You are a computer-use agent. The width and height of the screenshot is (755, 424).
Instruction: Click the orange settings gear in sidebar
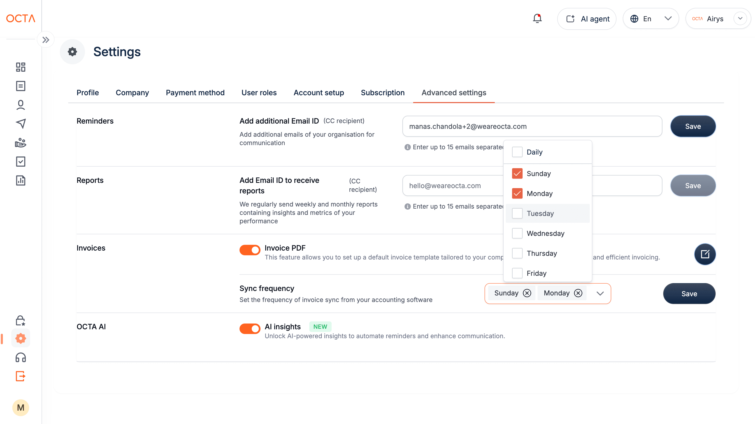tap(20, 338)
